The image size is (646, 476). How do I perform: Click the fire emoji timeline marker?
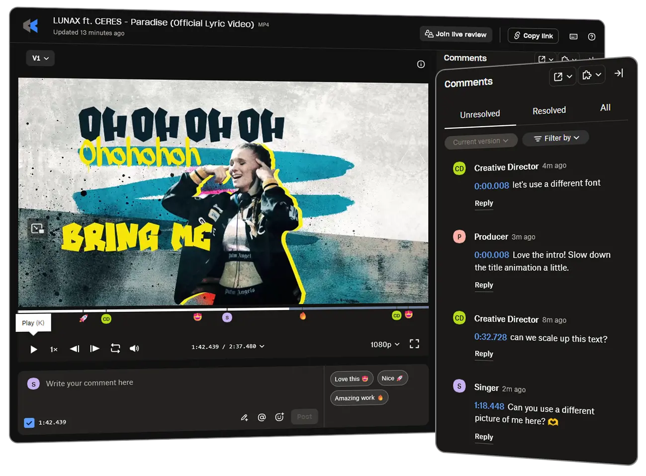point(303,316)
